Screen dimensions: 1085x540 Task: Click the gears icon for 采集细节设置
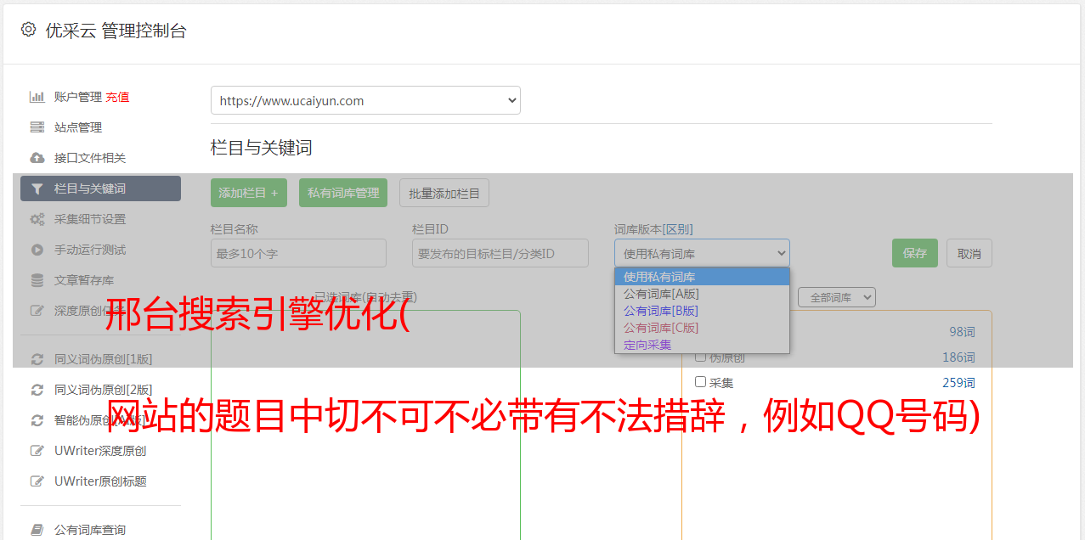(x=37, y=219)
